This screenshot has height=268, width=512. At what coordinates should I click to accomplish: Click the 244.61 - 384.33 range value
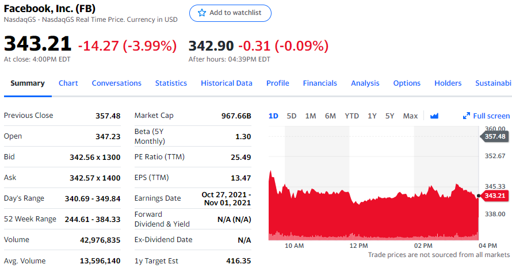pyautogui.click(x=93, y=219)
